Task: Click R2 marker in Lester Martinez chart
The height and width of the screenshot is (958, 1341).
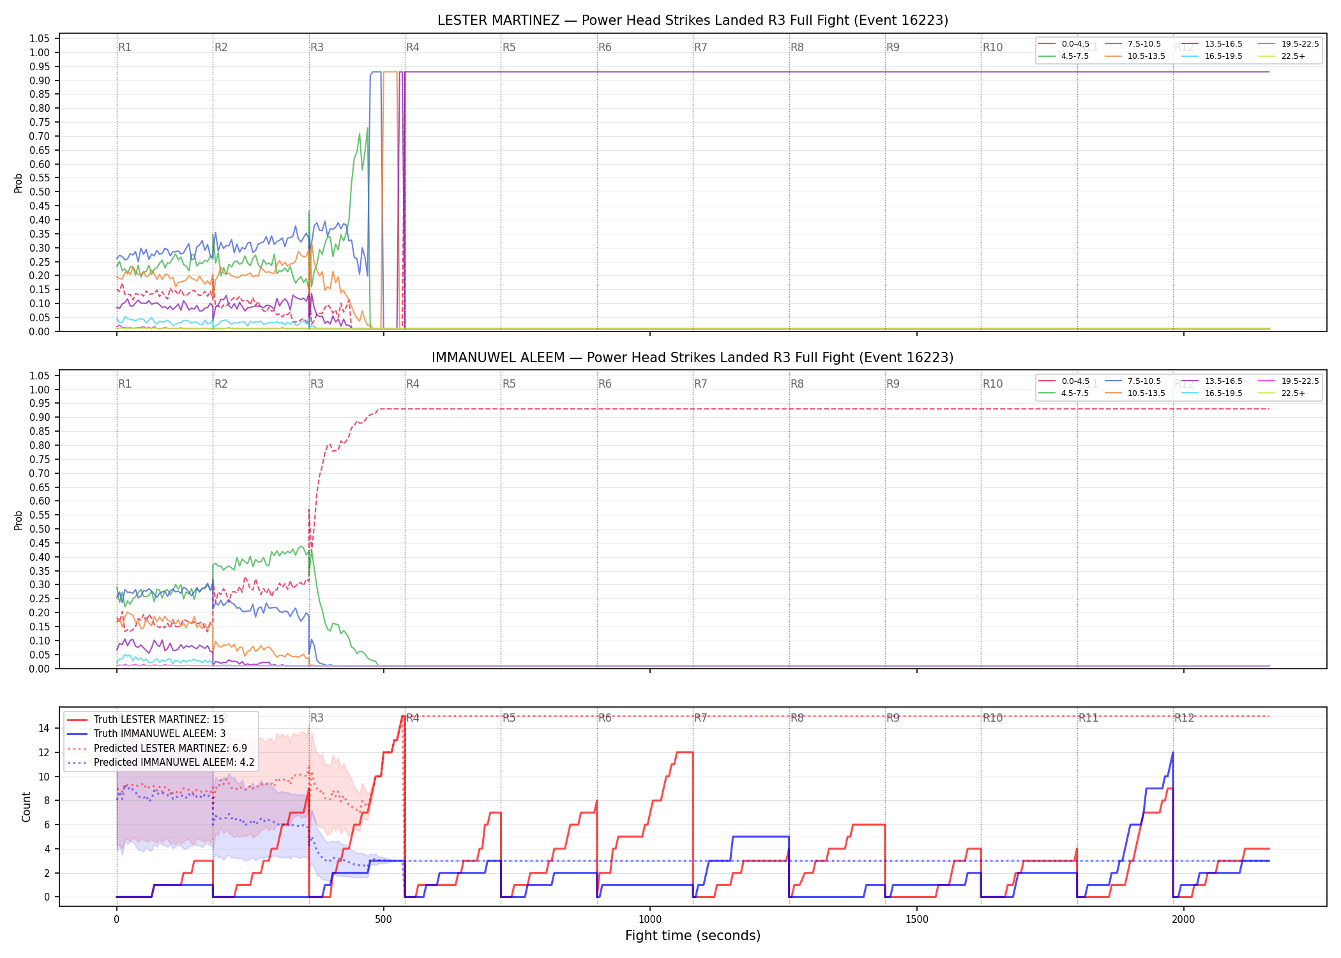Action: pos(221,47)
